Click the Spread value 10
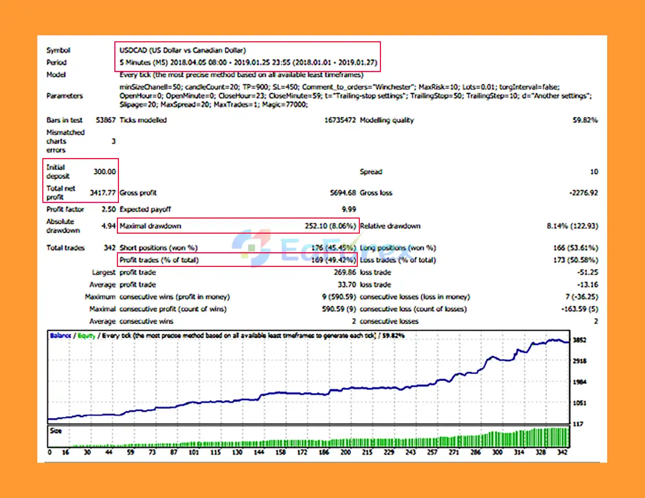Viewport: 645px width, 498px height. click(x=594, y=172)
